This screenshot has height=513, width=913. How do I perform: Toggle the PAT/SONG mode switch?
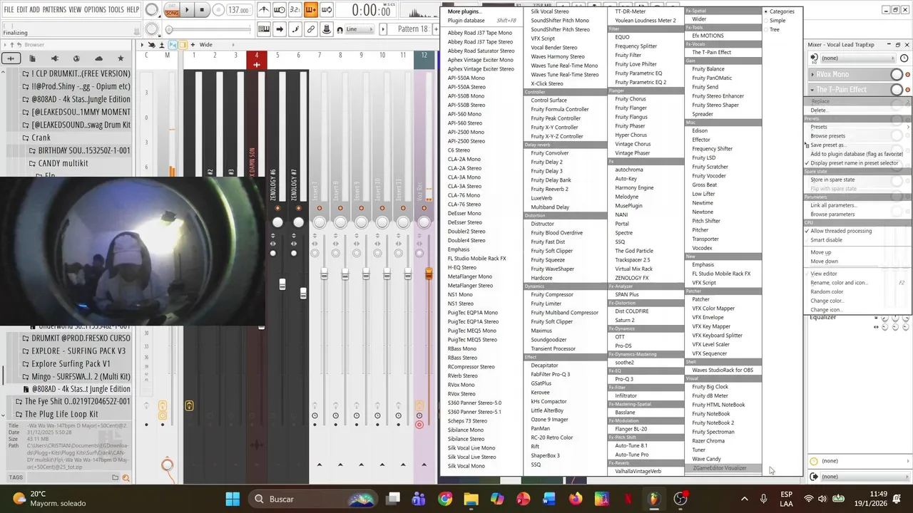pos(172,10)
